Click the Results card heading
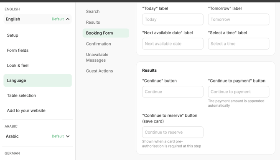This screenshot has height=160, width=280. (x=149, y=70)
